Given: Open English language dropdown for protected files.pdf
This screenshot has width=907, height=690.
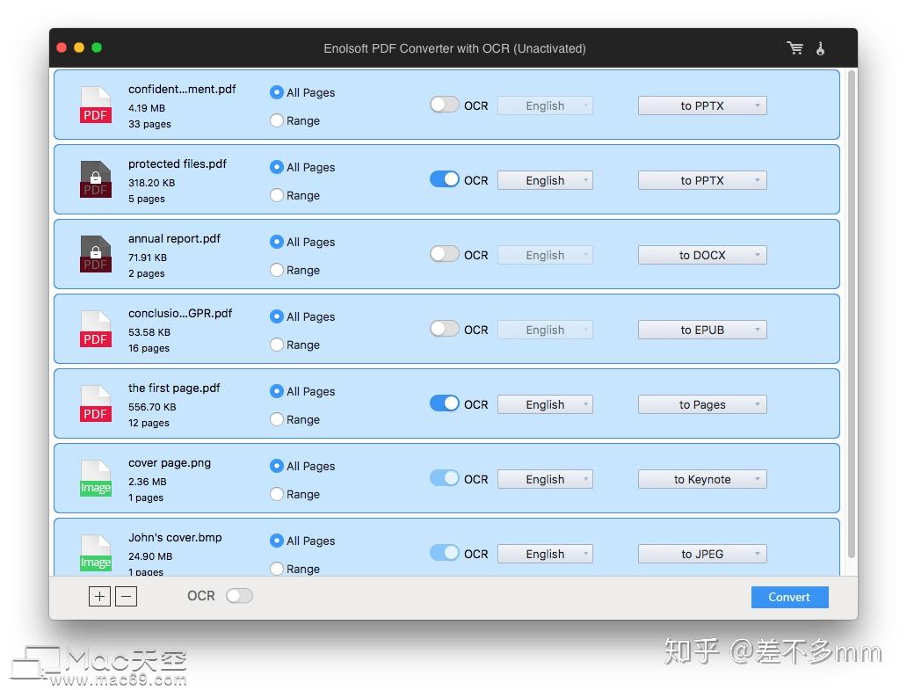Looking at the screenshot, I should click(x=545, y=180).
